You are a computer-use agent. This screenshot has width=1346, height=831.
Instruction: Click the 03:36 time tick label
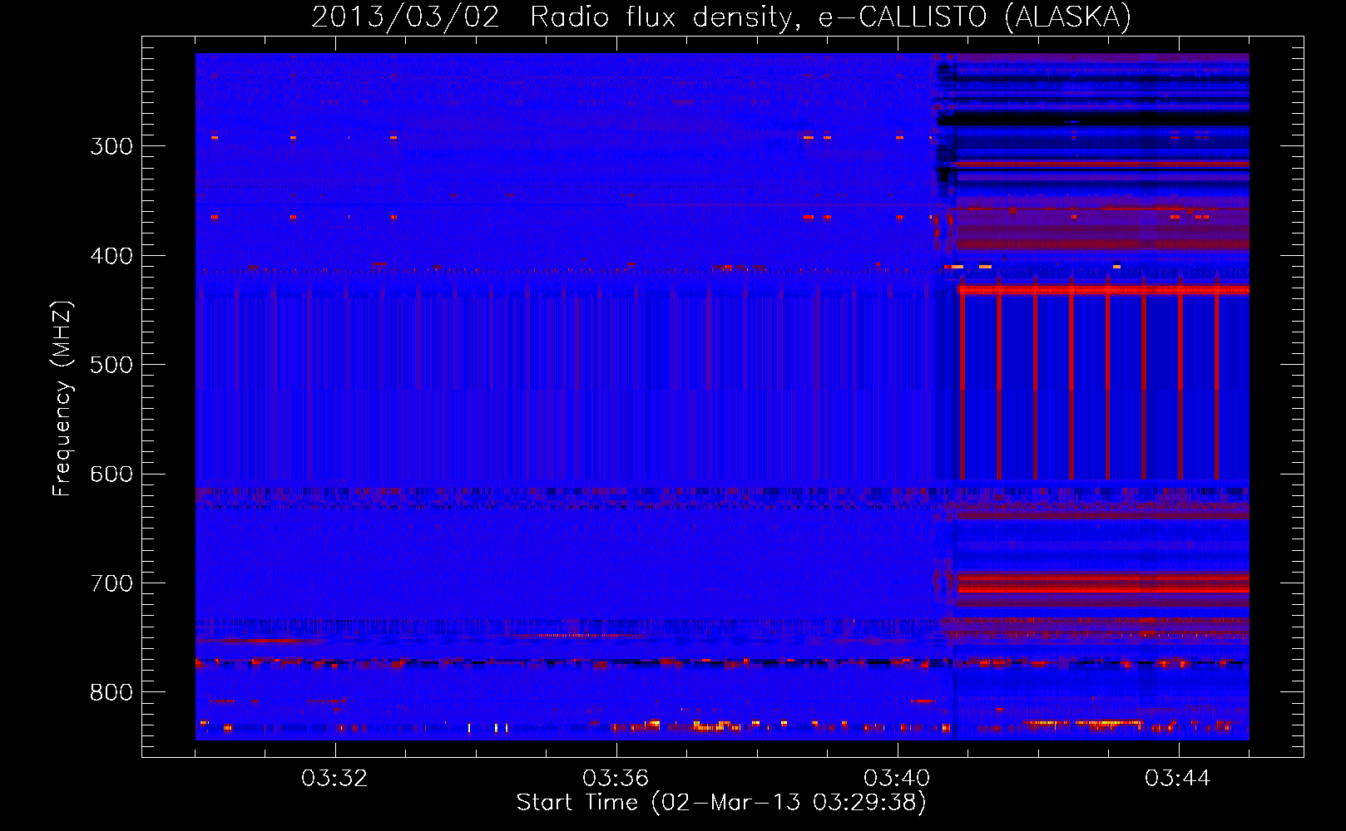616,779
